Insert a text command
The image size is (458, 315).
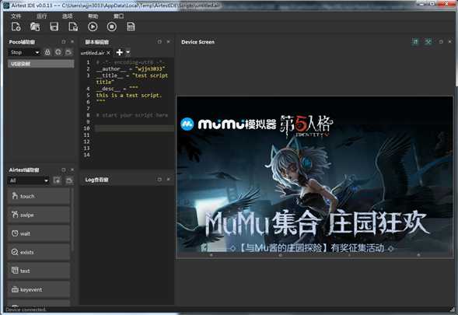(39, 271)
